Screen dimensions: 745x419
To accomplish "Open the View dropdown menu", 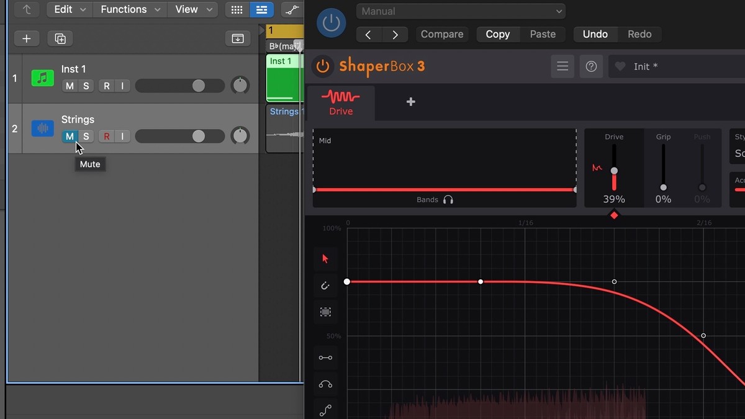I will [x=192, y=9].
